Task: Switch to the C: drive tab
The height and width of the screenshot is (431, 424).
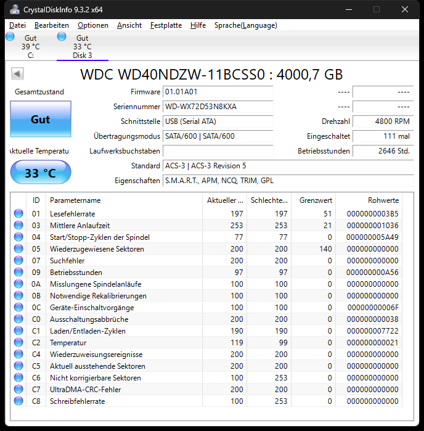Action: click(30, 47)
